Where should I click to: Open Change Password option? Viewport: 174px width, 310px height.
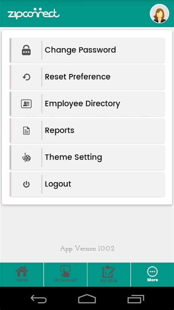click(87, 50)
